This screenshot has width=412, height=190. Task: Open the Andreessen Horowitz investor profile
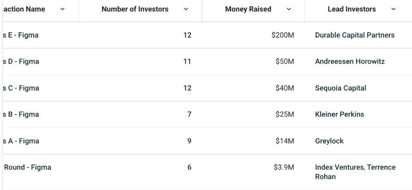point(350,61)
